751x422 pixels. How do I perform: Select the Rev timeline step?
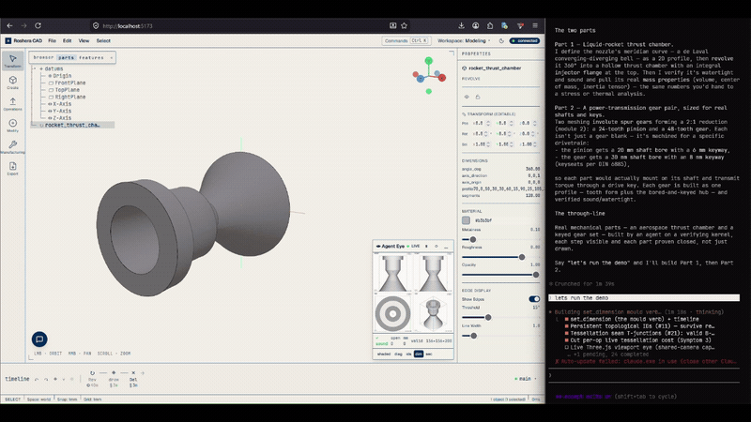[92, 379]
